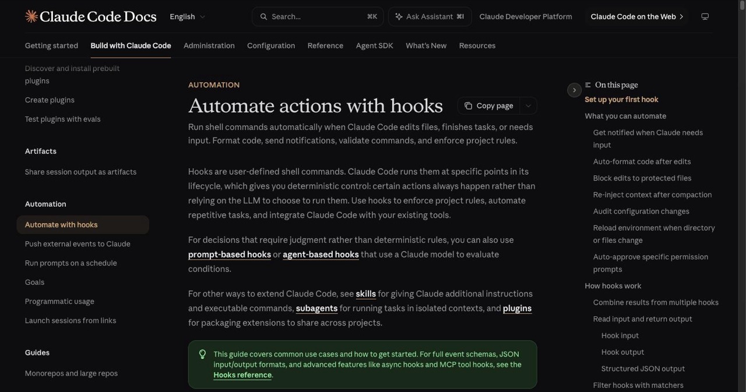Toggle theme with the monitor icon
The height and width of the screenshot is (392, 746).
(705, 17)
